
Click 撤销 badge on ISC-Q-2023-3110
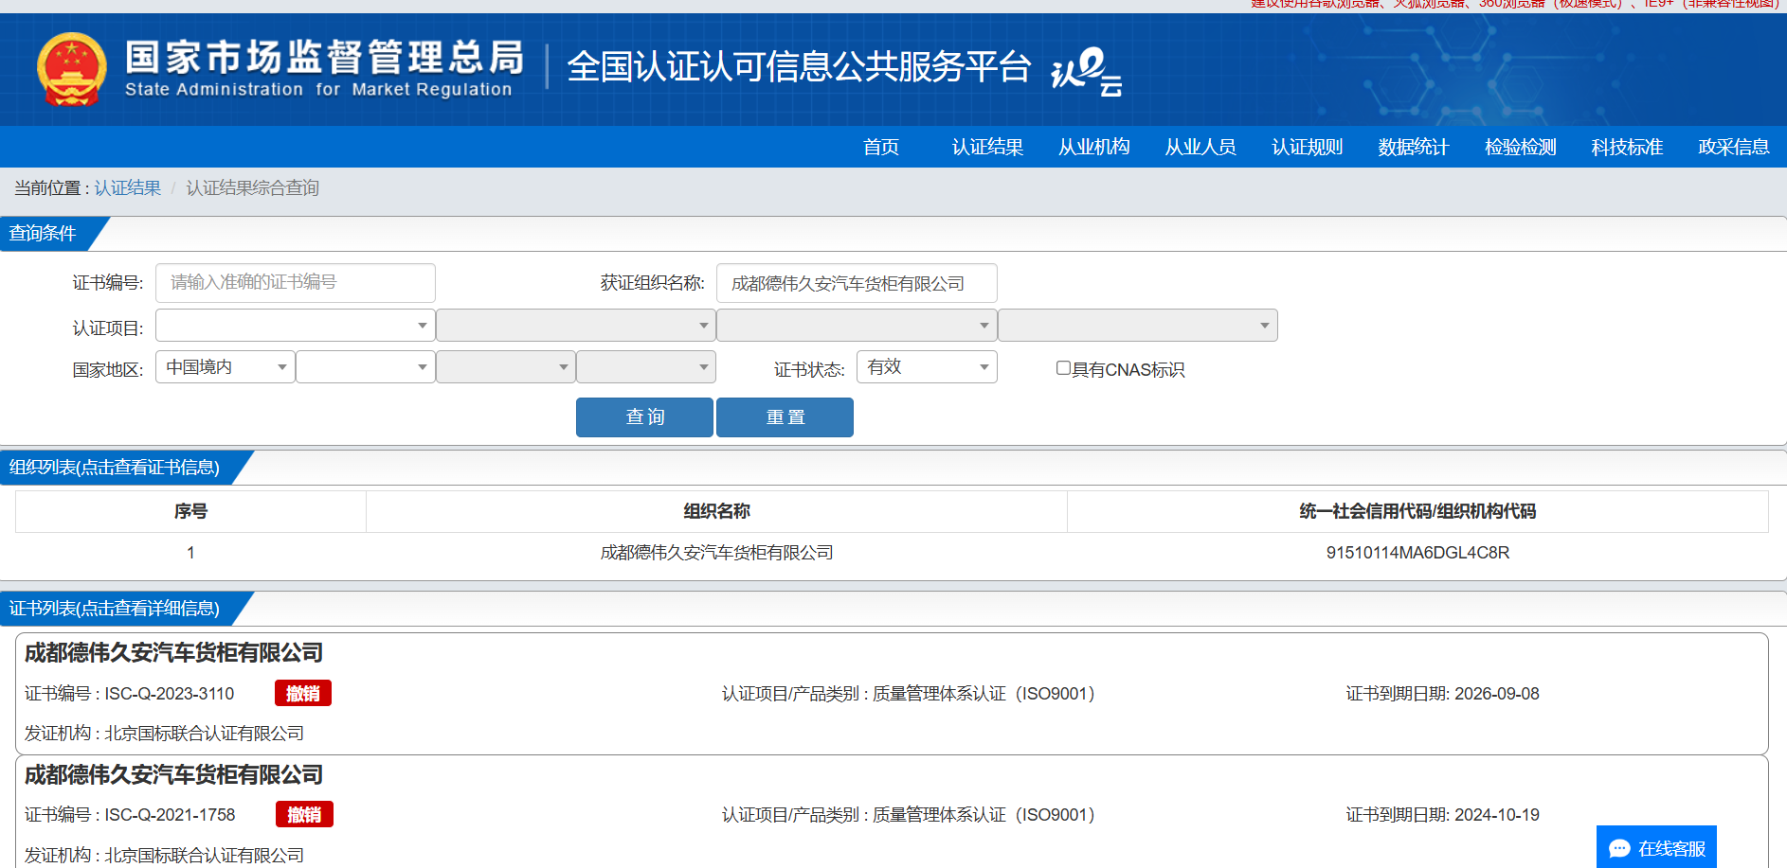coord(303,694)
